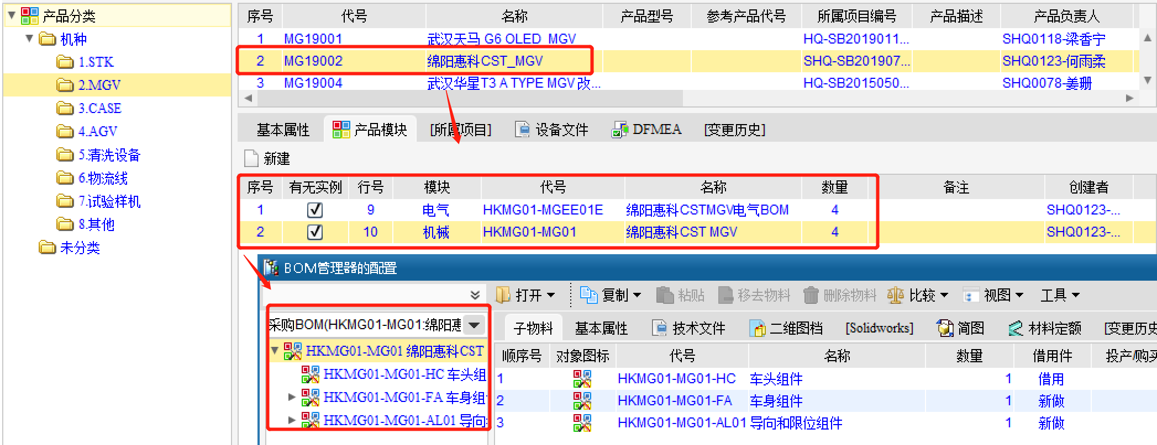1157x445 pixels.
Task: Click the 4.AGV folder icon
Action: pos(65,131)
